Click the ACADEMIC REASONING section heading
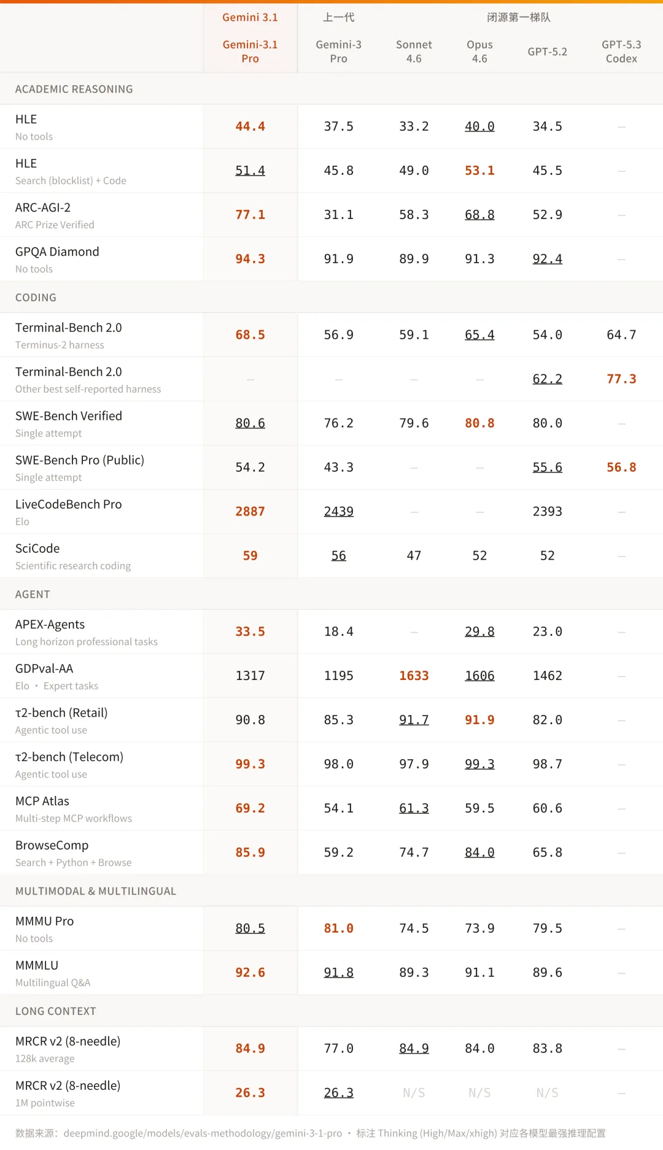Image resolution: width=663 pixels, height=1150 pixels. tap(74, 89)
